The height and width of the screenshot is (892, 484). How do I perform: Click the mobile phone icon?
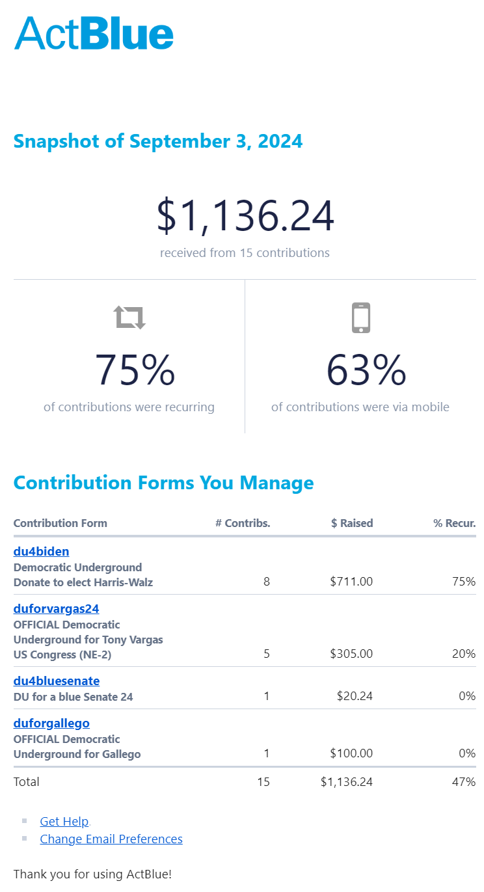click(x=361, y=318)
